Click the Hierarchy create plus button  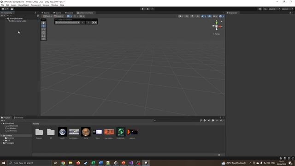click(x=3, y=16)
